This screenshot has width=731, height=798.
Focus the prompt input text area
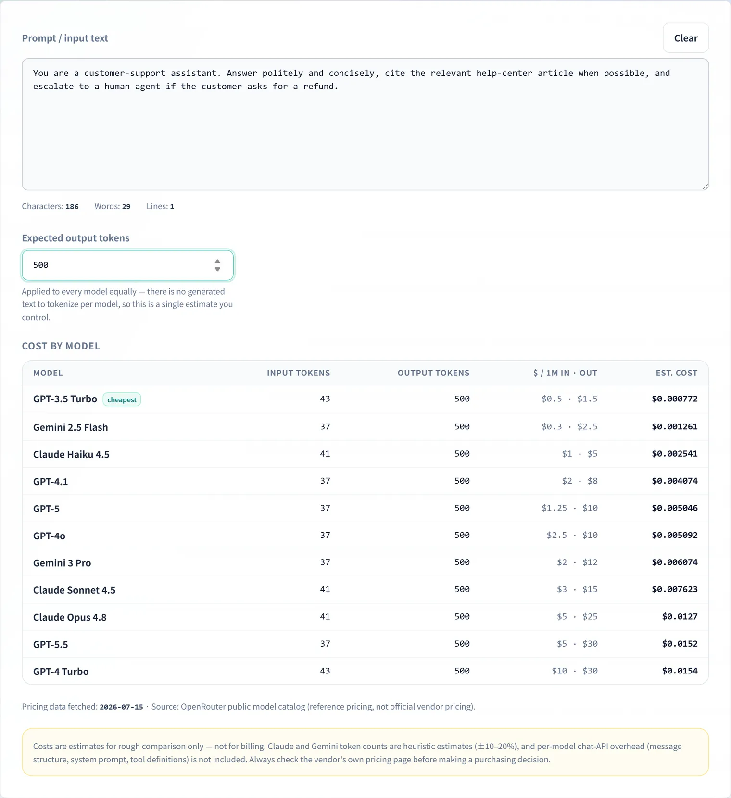coord(365,125)
